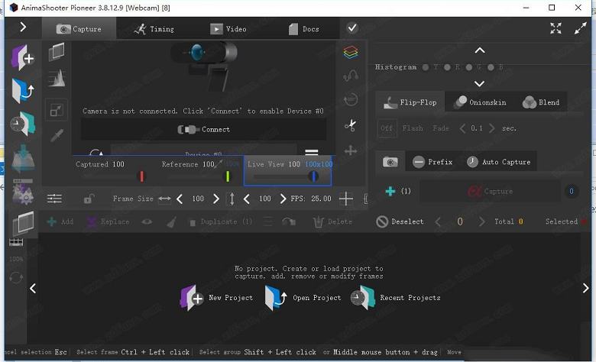596x362 pixels.
Task: Expand the left sidebar with the top-left chevron
Action: [x=23, y=27]
